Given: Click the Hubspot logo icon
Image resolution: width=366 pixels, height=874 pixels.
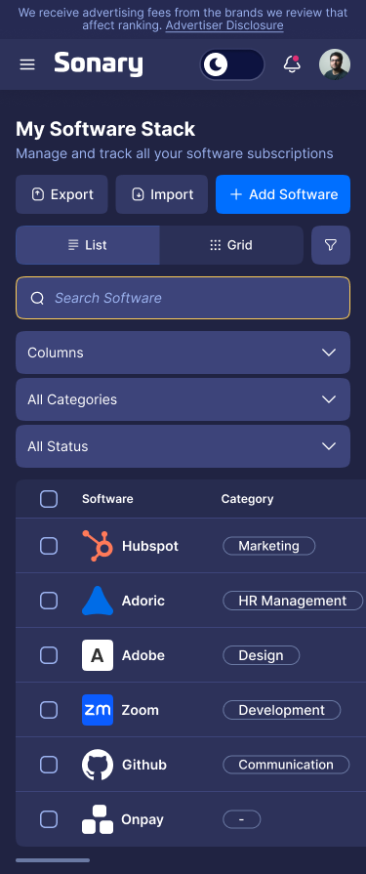Looking at the screenshot, I should click(x=98, y=546).
